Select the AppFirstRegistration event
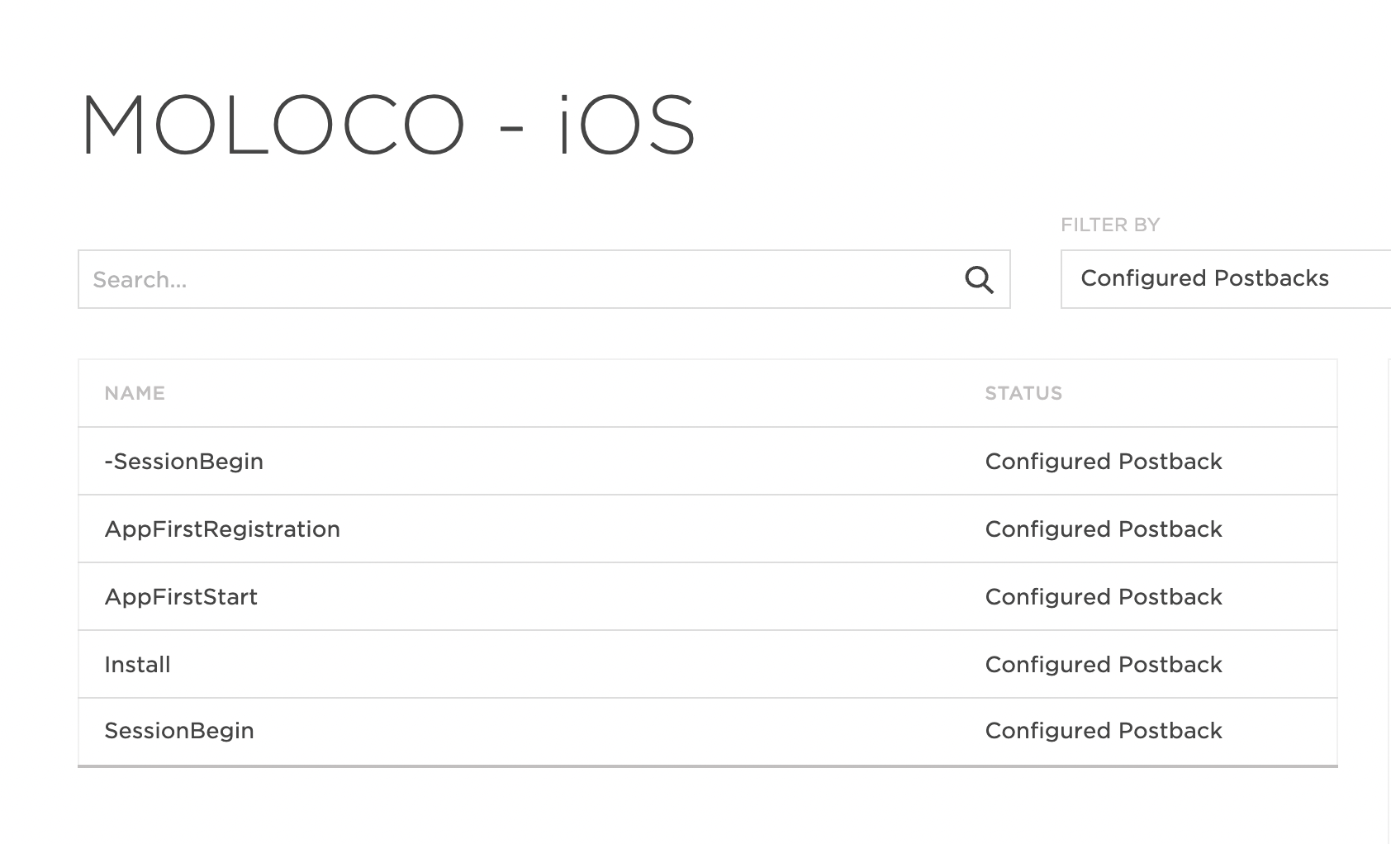The width and height of the screenshot is (1391, 844). [222, 529]
